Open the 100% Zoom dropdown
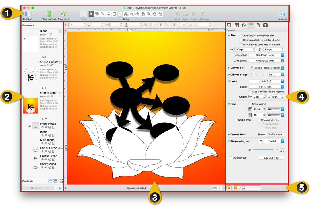Viewport: 310px width, 207px height. coord(266,60)
